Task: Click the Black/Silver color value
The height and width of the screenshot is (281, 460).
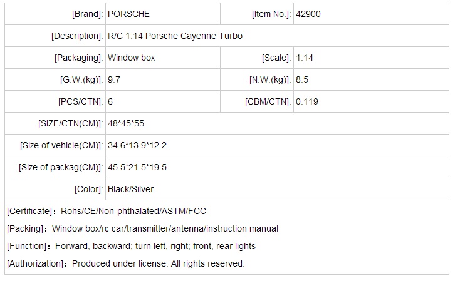Action: coord(130,189)
